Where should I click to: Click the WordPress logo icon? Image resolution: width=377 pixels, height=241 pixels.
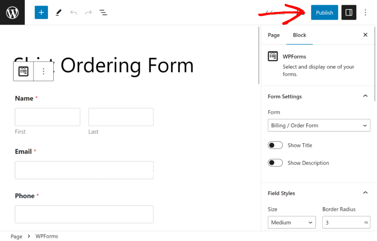pos(12,12)
